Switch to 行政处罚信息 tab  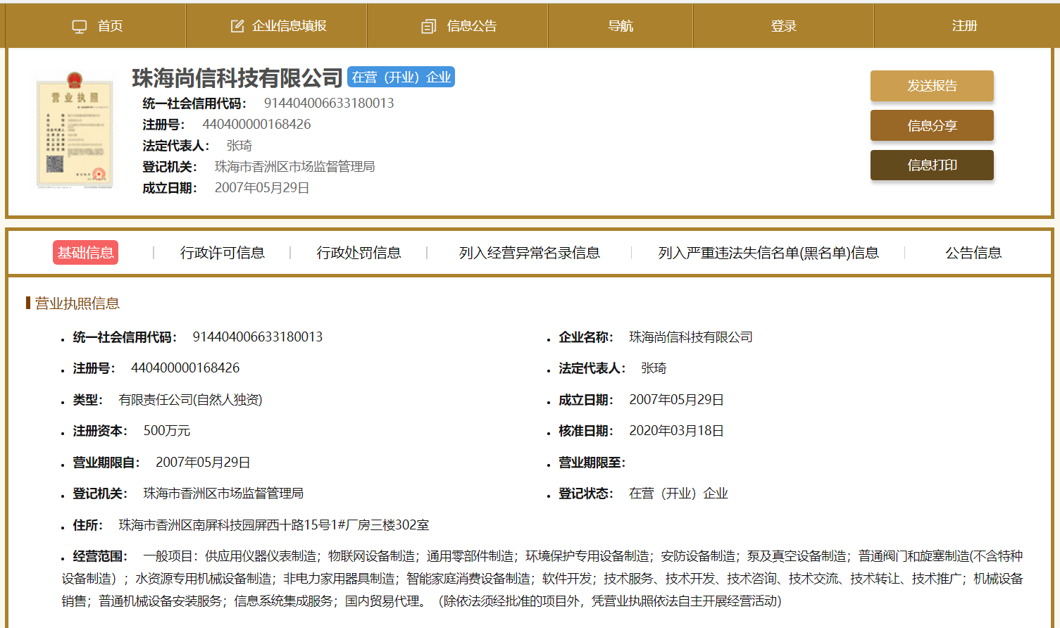pos(358,253)
